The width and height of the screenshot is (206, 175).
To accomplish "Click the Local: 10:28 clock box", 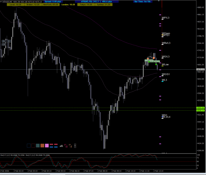I will (x=15, y=5).
